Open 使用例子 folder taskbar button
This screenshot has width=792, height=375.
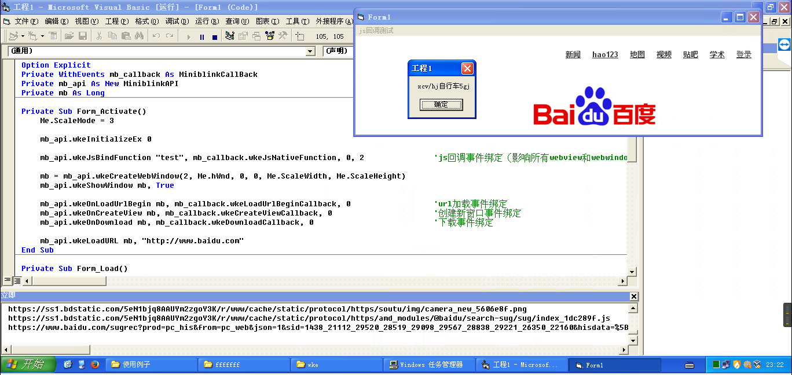152,365
